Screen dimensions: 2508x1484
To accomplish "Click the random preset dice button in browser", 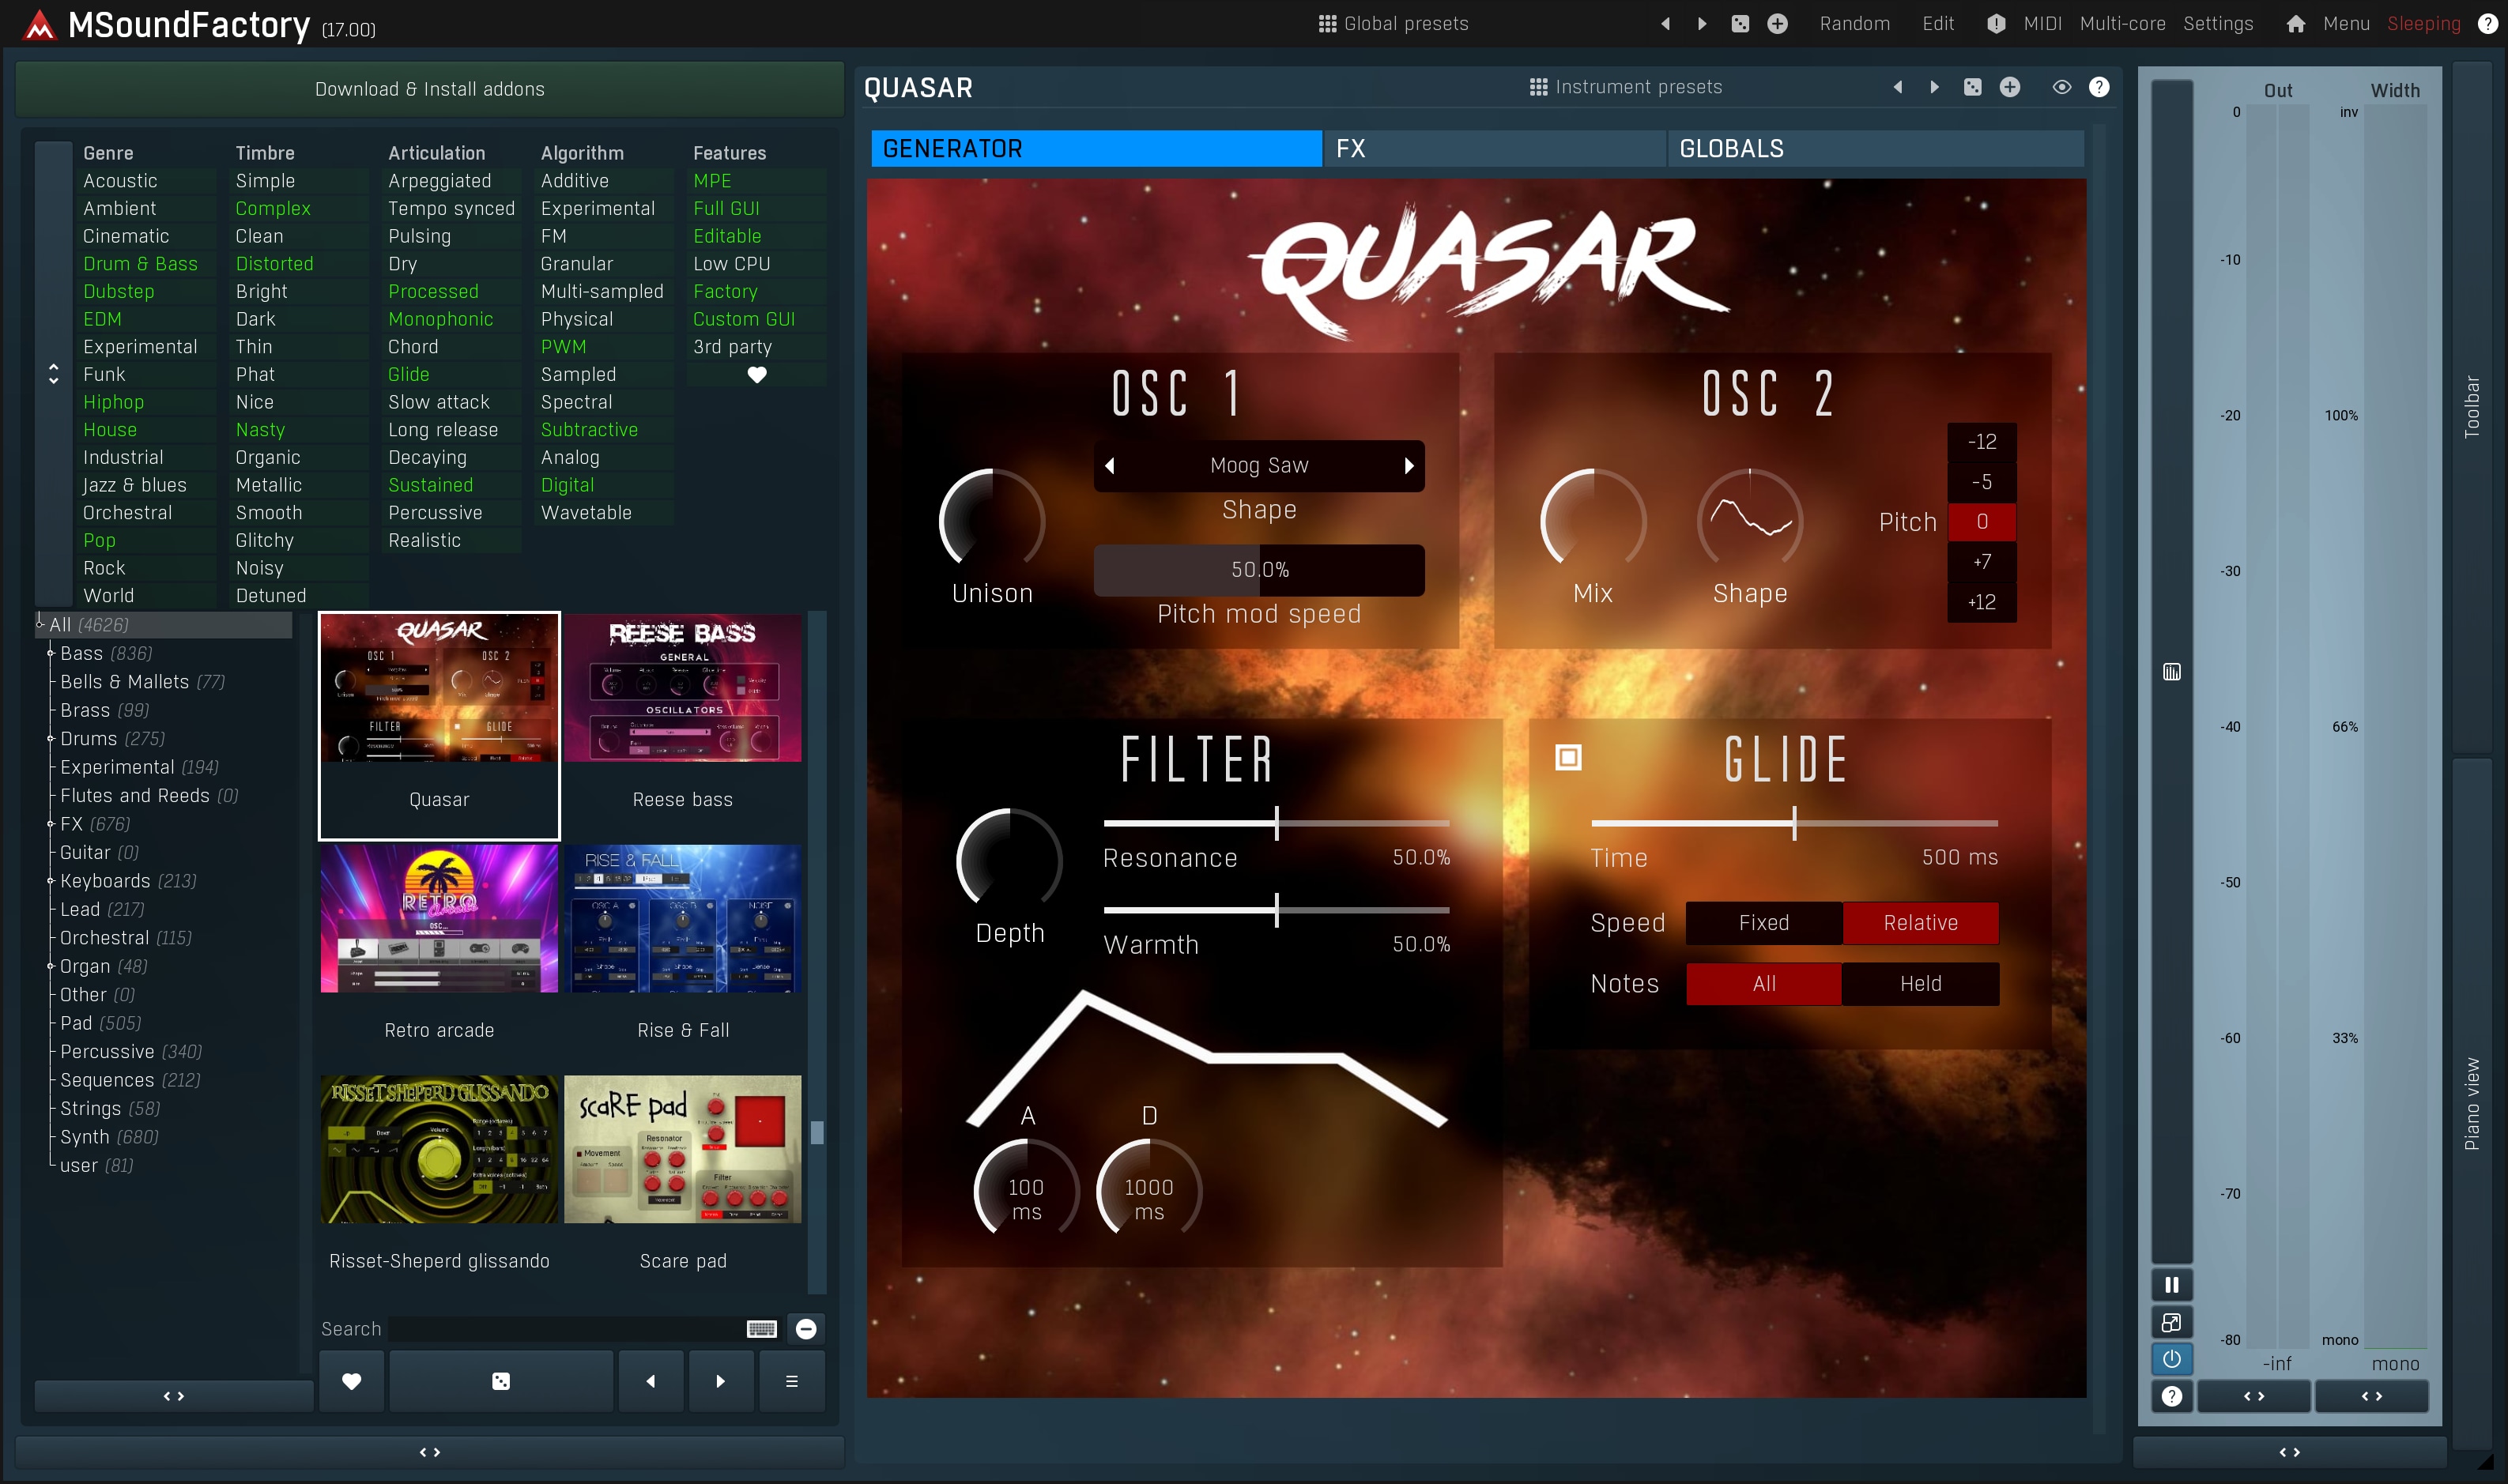I will (x=501, y=1381).
